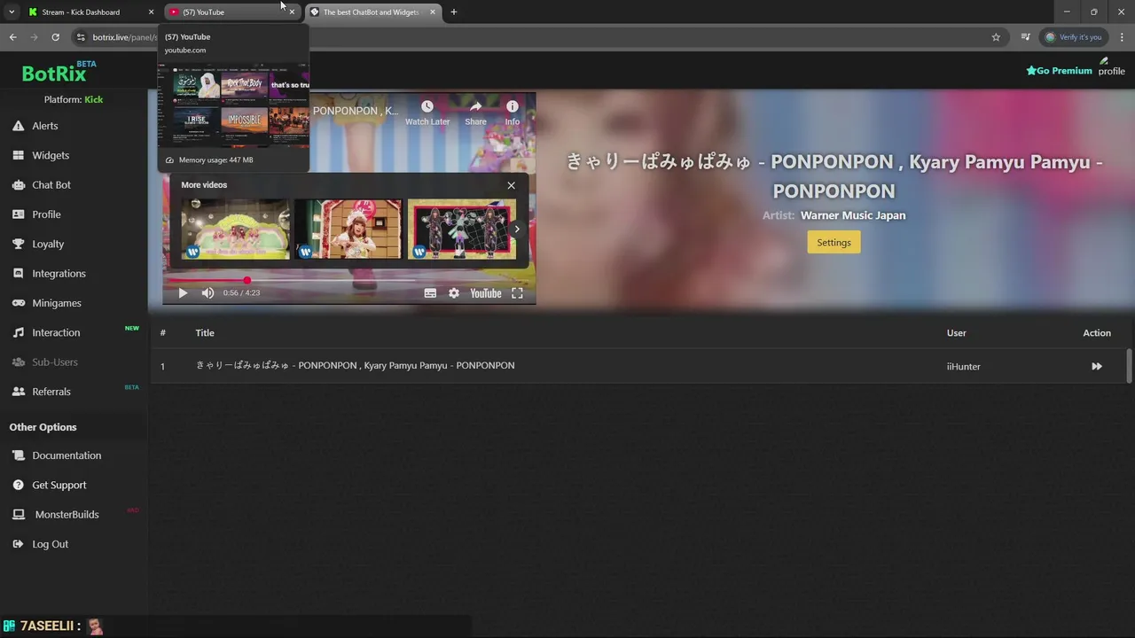Click the Sub-Users people icon
1135x638 pixels.
(x=19, y=362)
